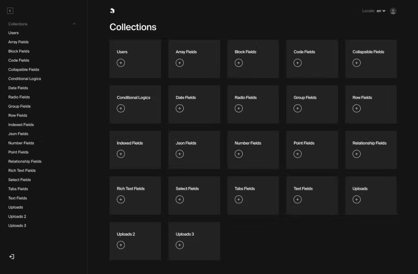Open Uploads 3 from the sidebar
The height and width of the screenshot is (274, 418).
(x=17, y=225)
